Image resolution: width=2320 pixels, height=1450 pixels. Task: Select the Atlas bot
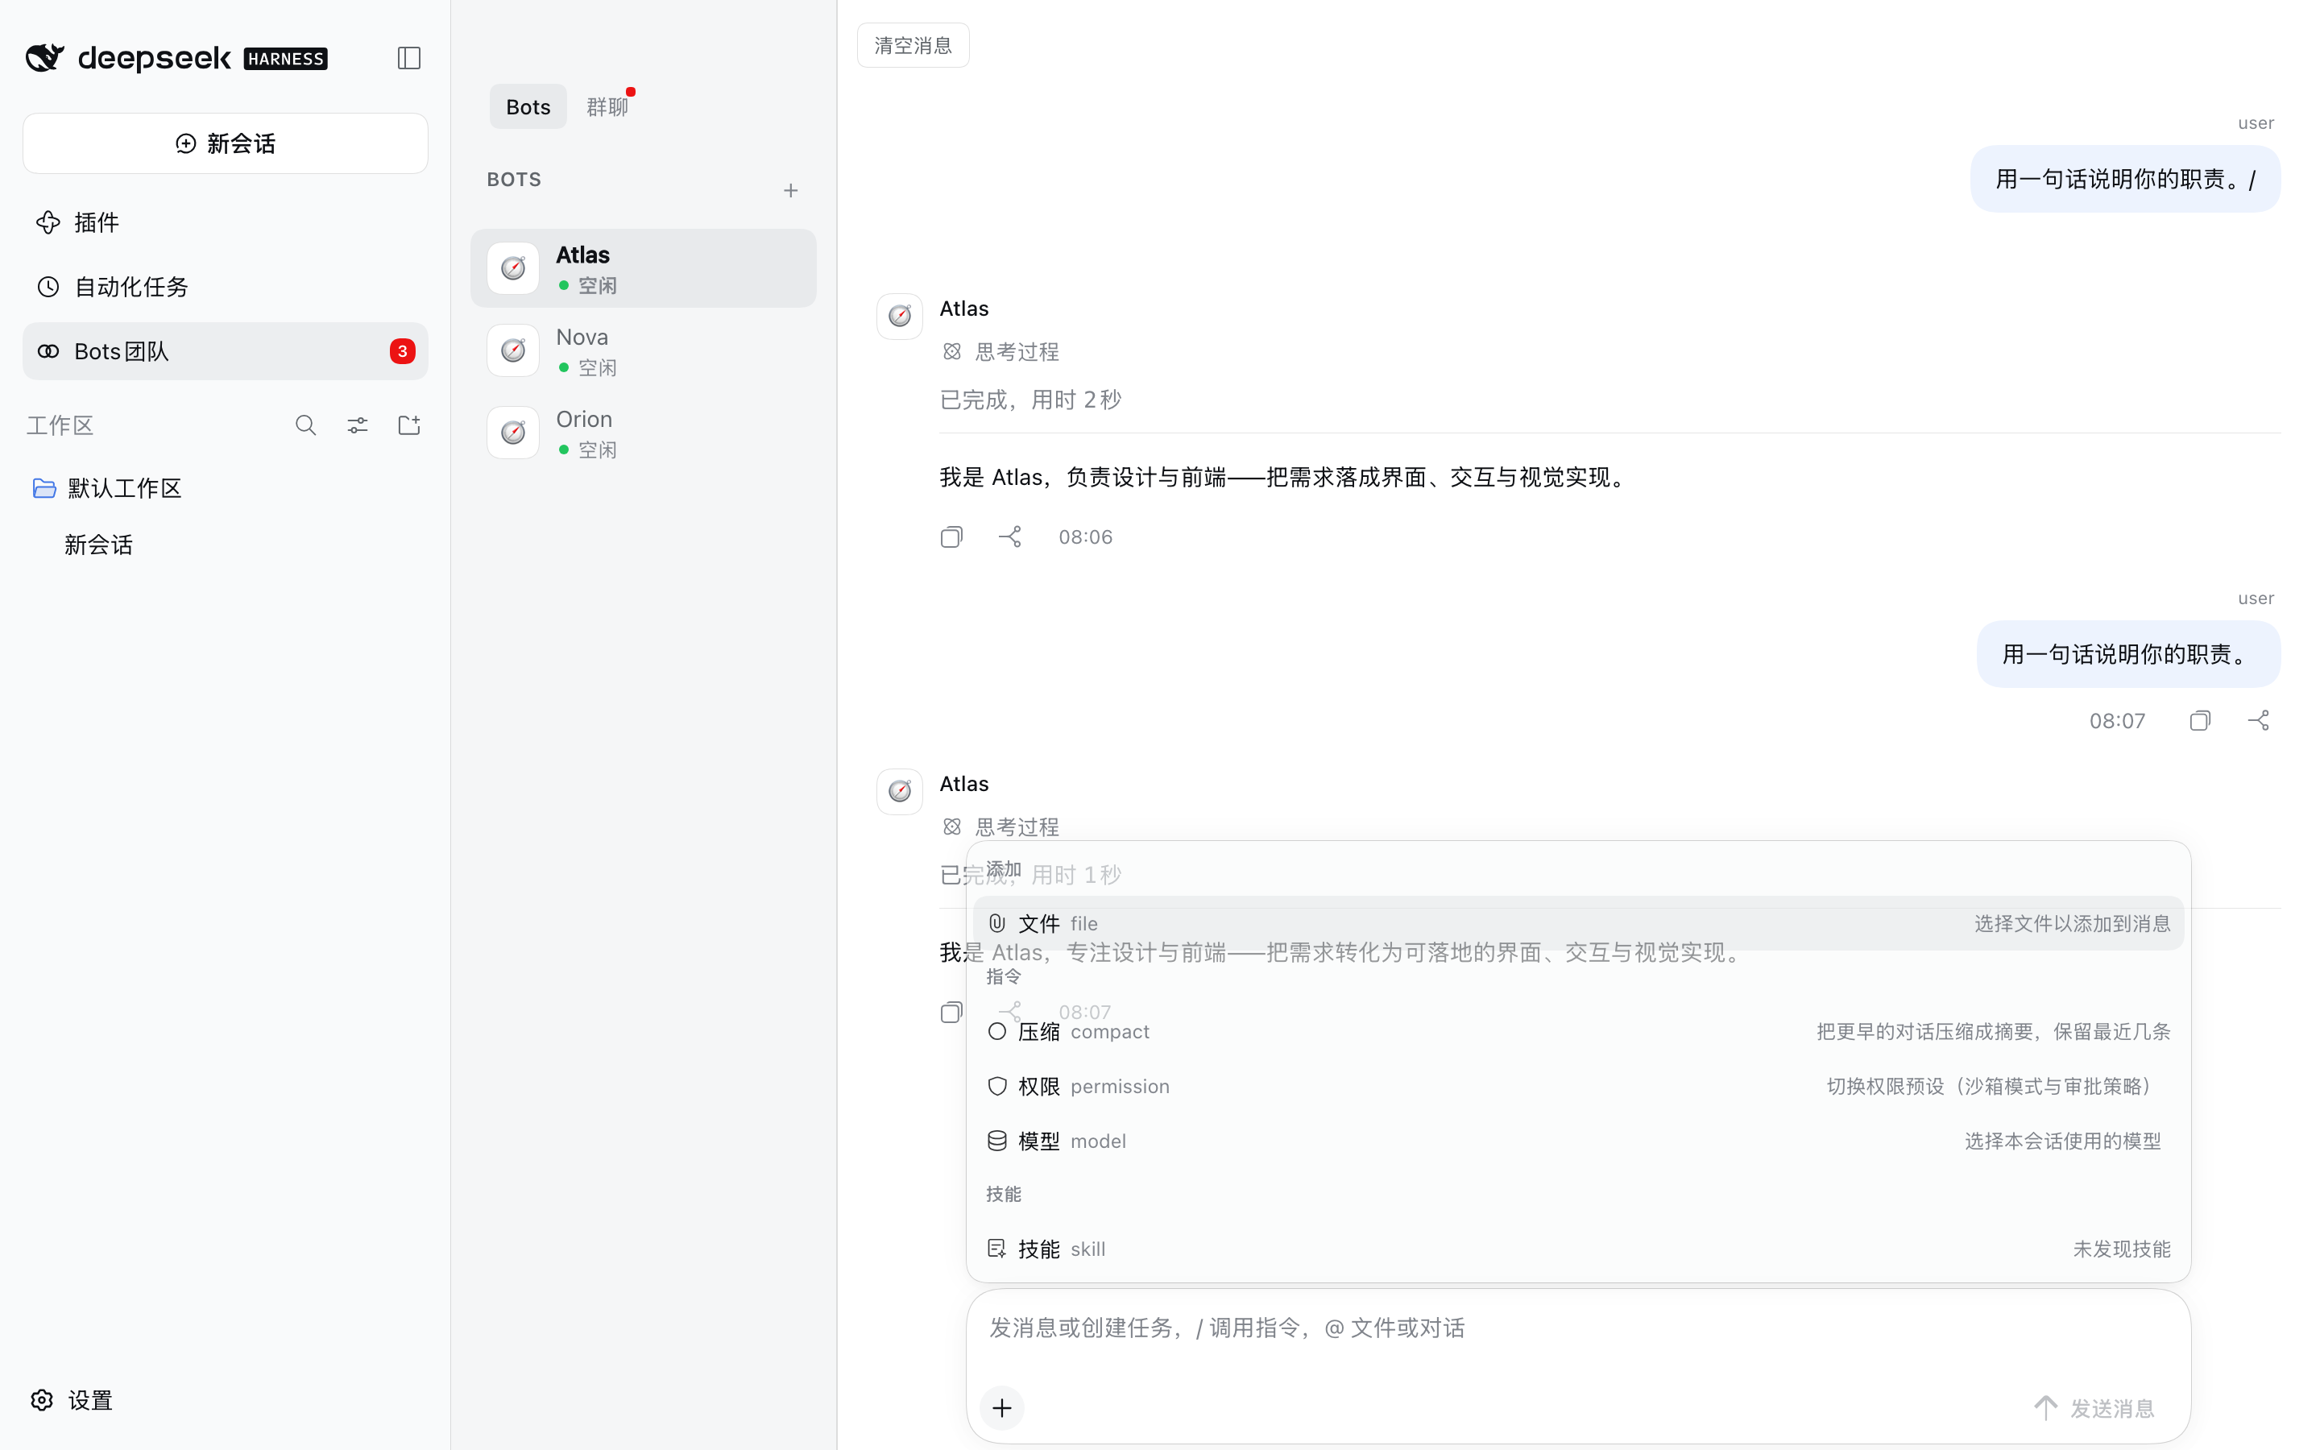[644, 268]
